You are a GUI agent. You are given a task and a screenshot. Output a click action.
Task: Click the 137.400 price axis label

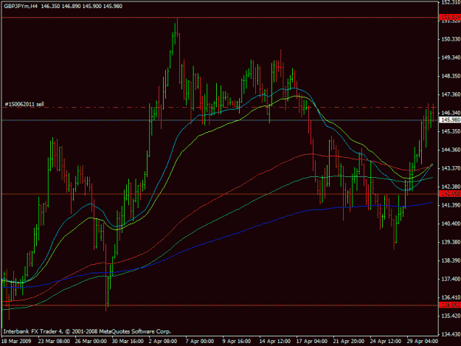(x=451, y=279)
